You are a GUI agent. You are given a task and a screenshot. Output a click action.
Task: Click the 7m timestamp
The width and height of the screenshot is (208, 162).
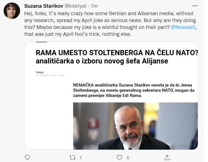point(94,6)
